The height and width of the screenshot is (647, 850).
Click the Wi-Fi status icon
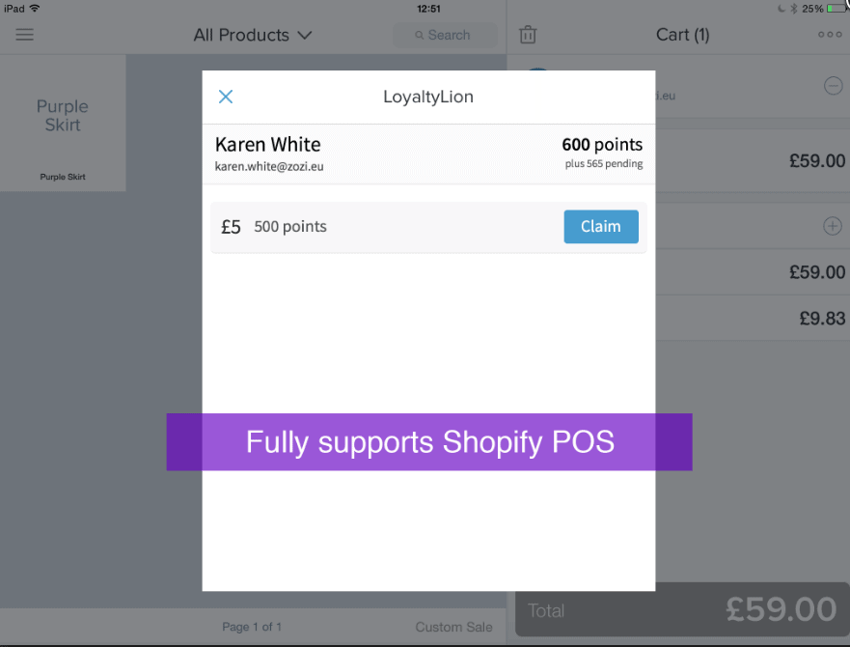tap(35, 8)
